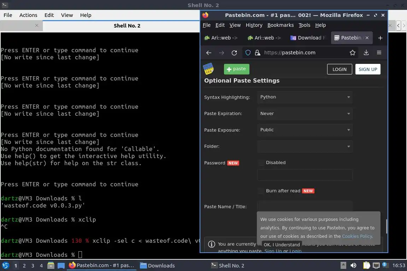The width and height of the screenshot is (407, 271).
Task: Launch file manager from taskbar quick launch
Action: click(51, 265)
